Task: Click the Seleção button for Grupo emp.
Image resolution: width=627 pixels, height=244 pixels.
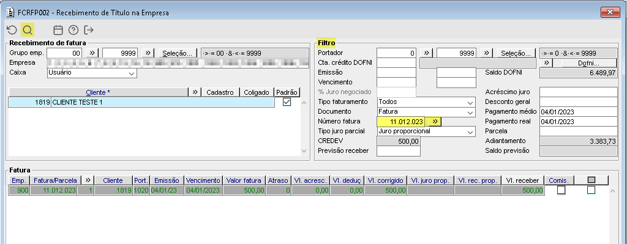Action: coord(178,53)
